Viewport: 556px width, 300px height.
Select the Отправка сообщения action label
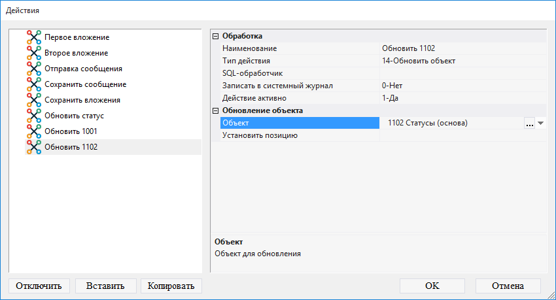(83, 69)
